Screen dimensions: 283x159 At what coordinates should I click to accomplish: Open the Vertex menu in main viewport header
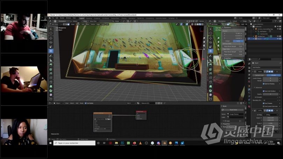(x=93, y=24)
